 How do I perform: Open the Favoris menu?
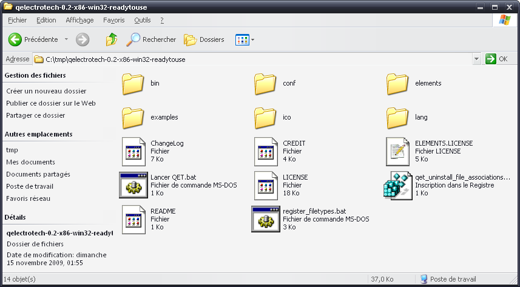(113, 20)
